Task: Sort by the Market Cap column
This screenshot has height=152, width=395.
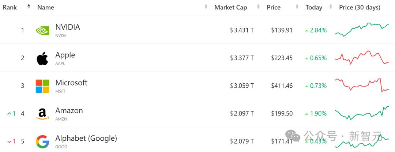Action: (x=230, y=7)
